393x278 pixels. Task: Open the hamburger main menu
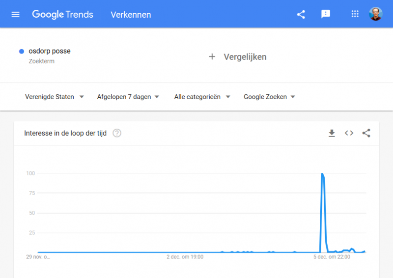point(15,15)
